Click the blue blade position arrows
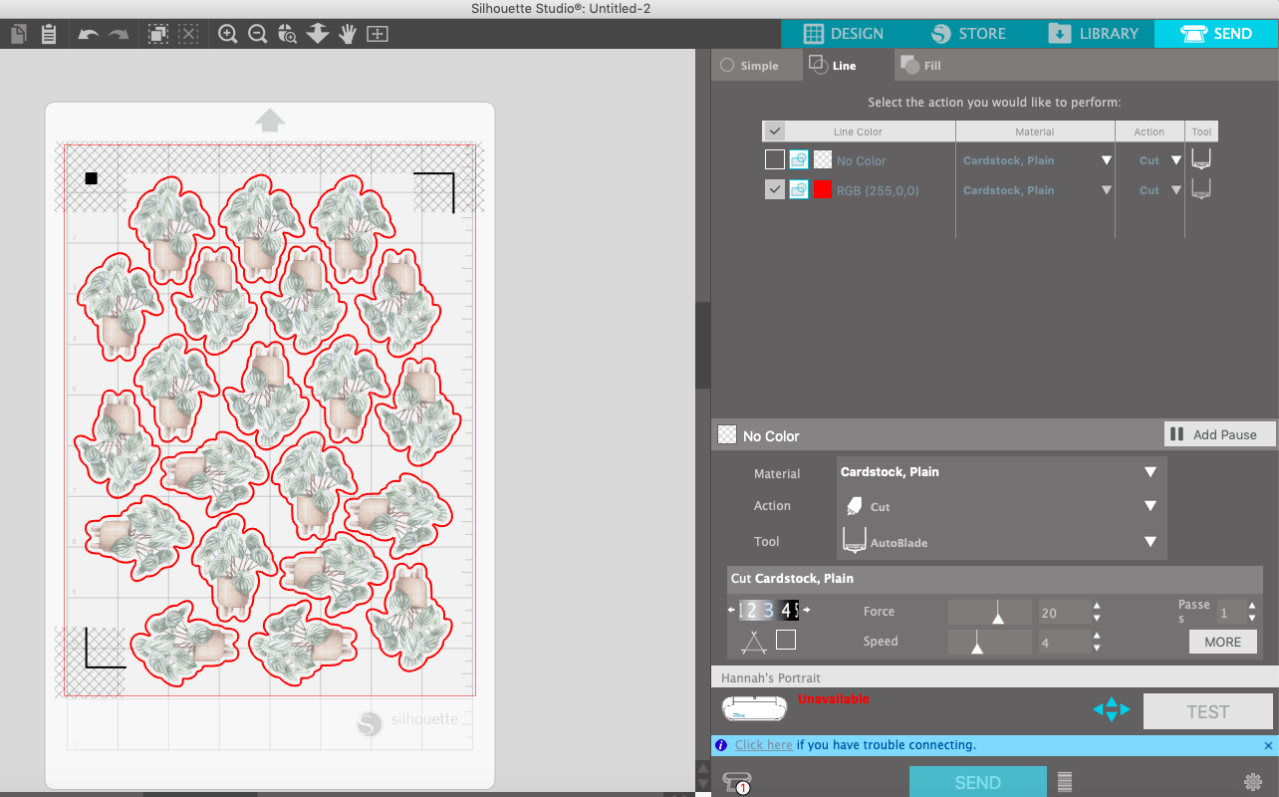 pyautogui.click(x=1112, y=710)
